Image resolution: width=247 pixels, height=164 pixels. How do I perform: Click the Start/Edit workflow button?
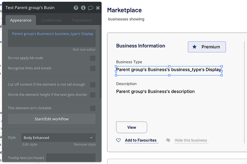52,119
